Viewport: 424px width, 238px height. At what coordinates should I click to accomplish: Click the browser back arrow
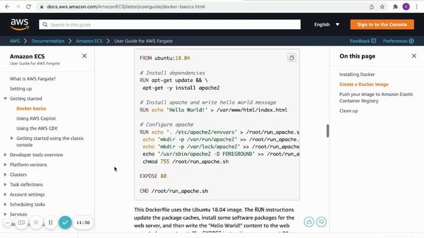(7, 7)
